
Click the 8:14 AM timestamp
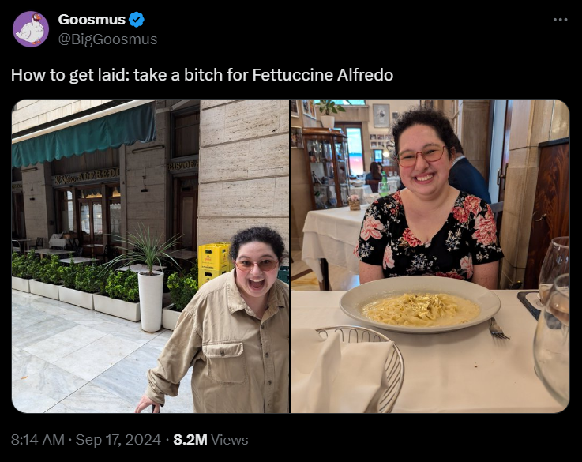[x=38, y=440]
